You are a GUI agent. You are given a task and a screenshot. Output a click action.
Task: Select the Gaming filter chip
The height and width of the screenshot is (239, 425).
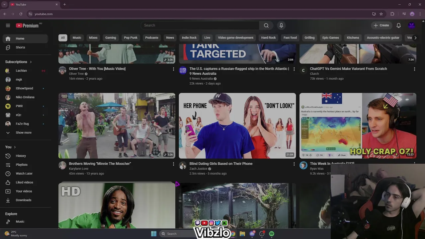coord(111,38)
